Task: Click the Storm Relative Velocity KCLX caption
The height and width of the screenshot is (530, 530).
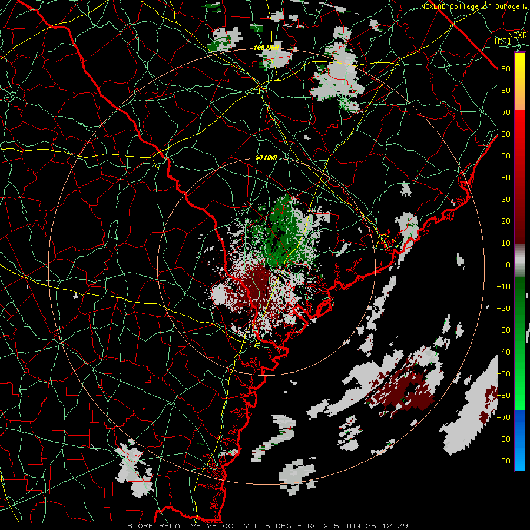Action: (x=268, y=526)
